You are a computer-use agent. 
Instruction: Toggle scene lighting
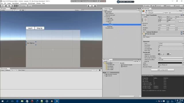(18, 10)
